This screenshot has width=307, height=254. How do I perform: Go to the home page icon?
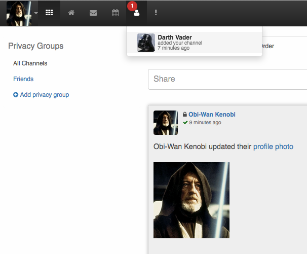point(71,13)
